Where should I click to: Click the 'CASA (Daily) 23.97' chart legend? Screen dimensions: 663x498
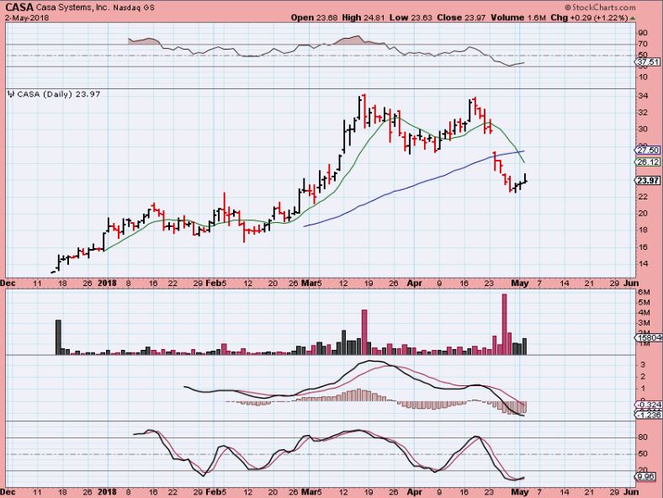pos(59,94)
